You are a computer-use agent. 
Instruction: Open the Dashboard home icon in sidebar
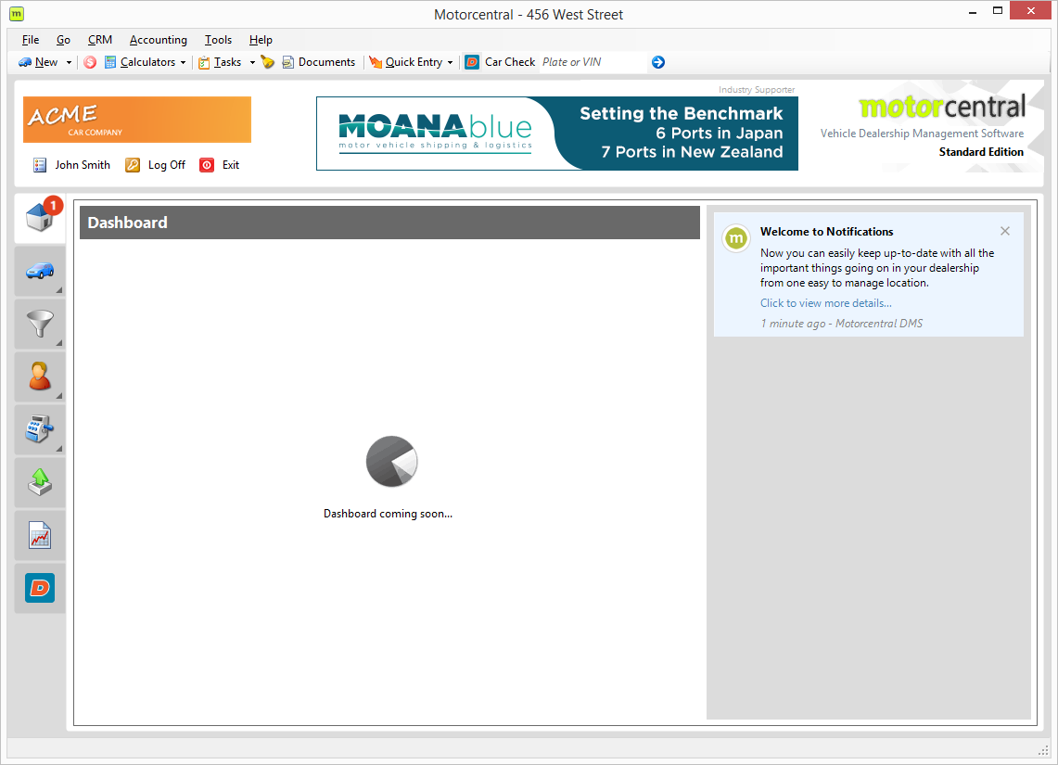40,218
